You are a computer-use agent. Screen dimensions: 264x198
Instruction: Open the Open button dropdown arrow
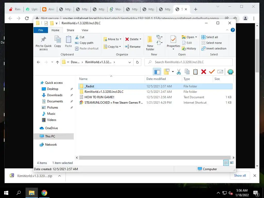point(196,37)
